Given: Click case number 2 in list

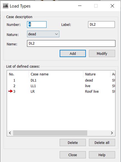Looking at the screenshot, I should [14, 86].
